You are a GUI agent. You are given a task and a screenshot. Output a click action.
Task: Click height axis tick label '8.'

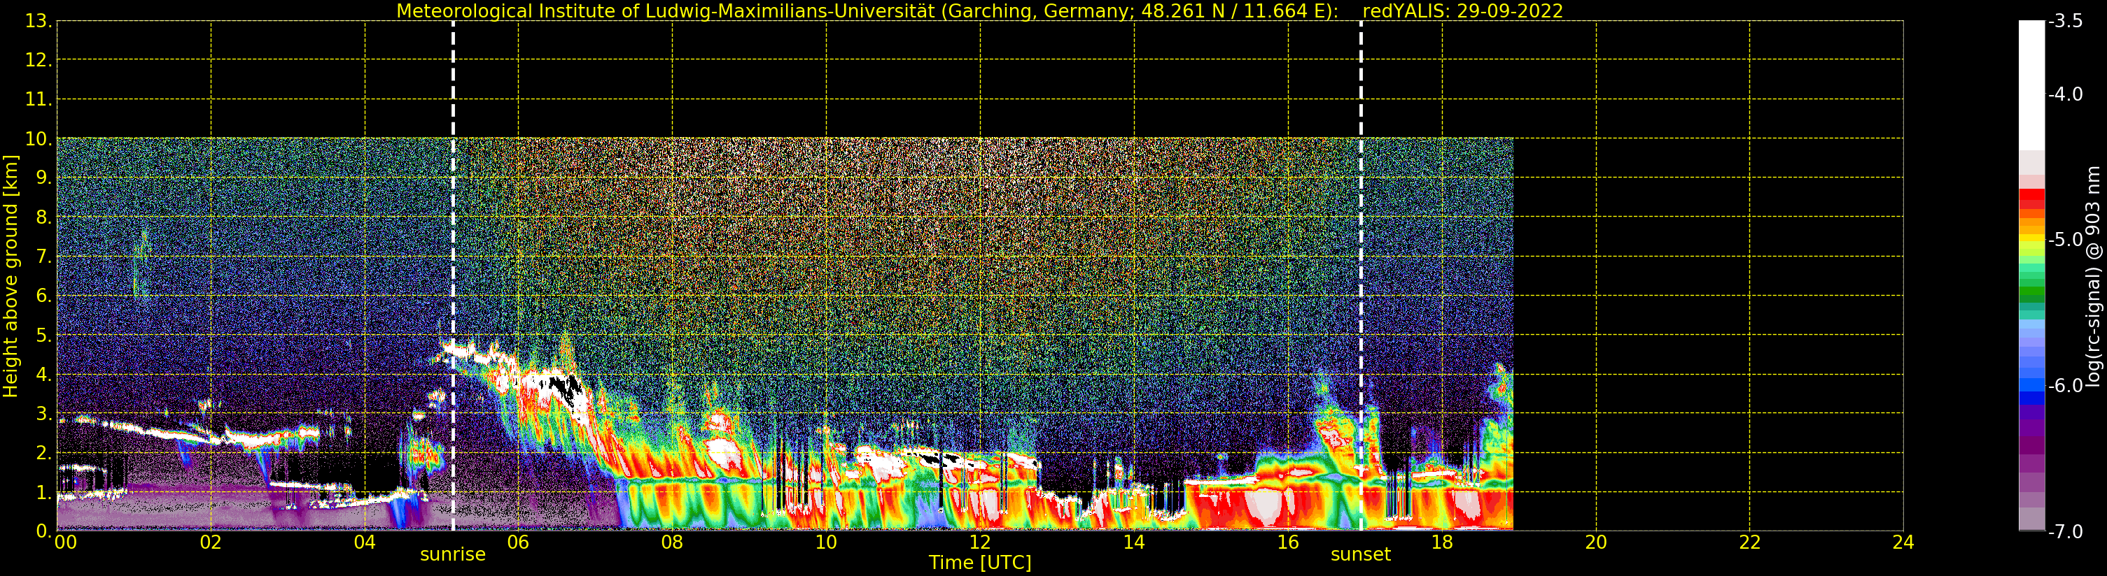point(44,217)
